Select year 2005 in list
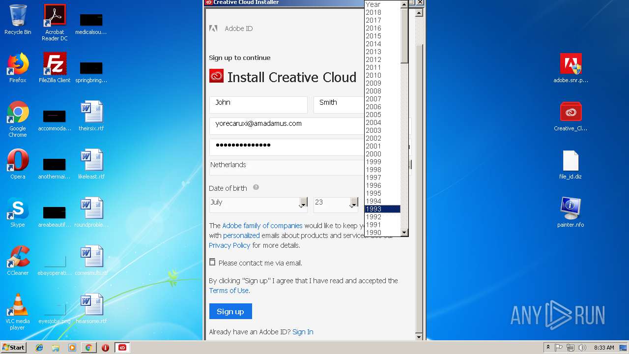Screen dimensions: 629x354 [x=383, y=115]
